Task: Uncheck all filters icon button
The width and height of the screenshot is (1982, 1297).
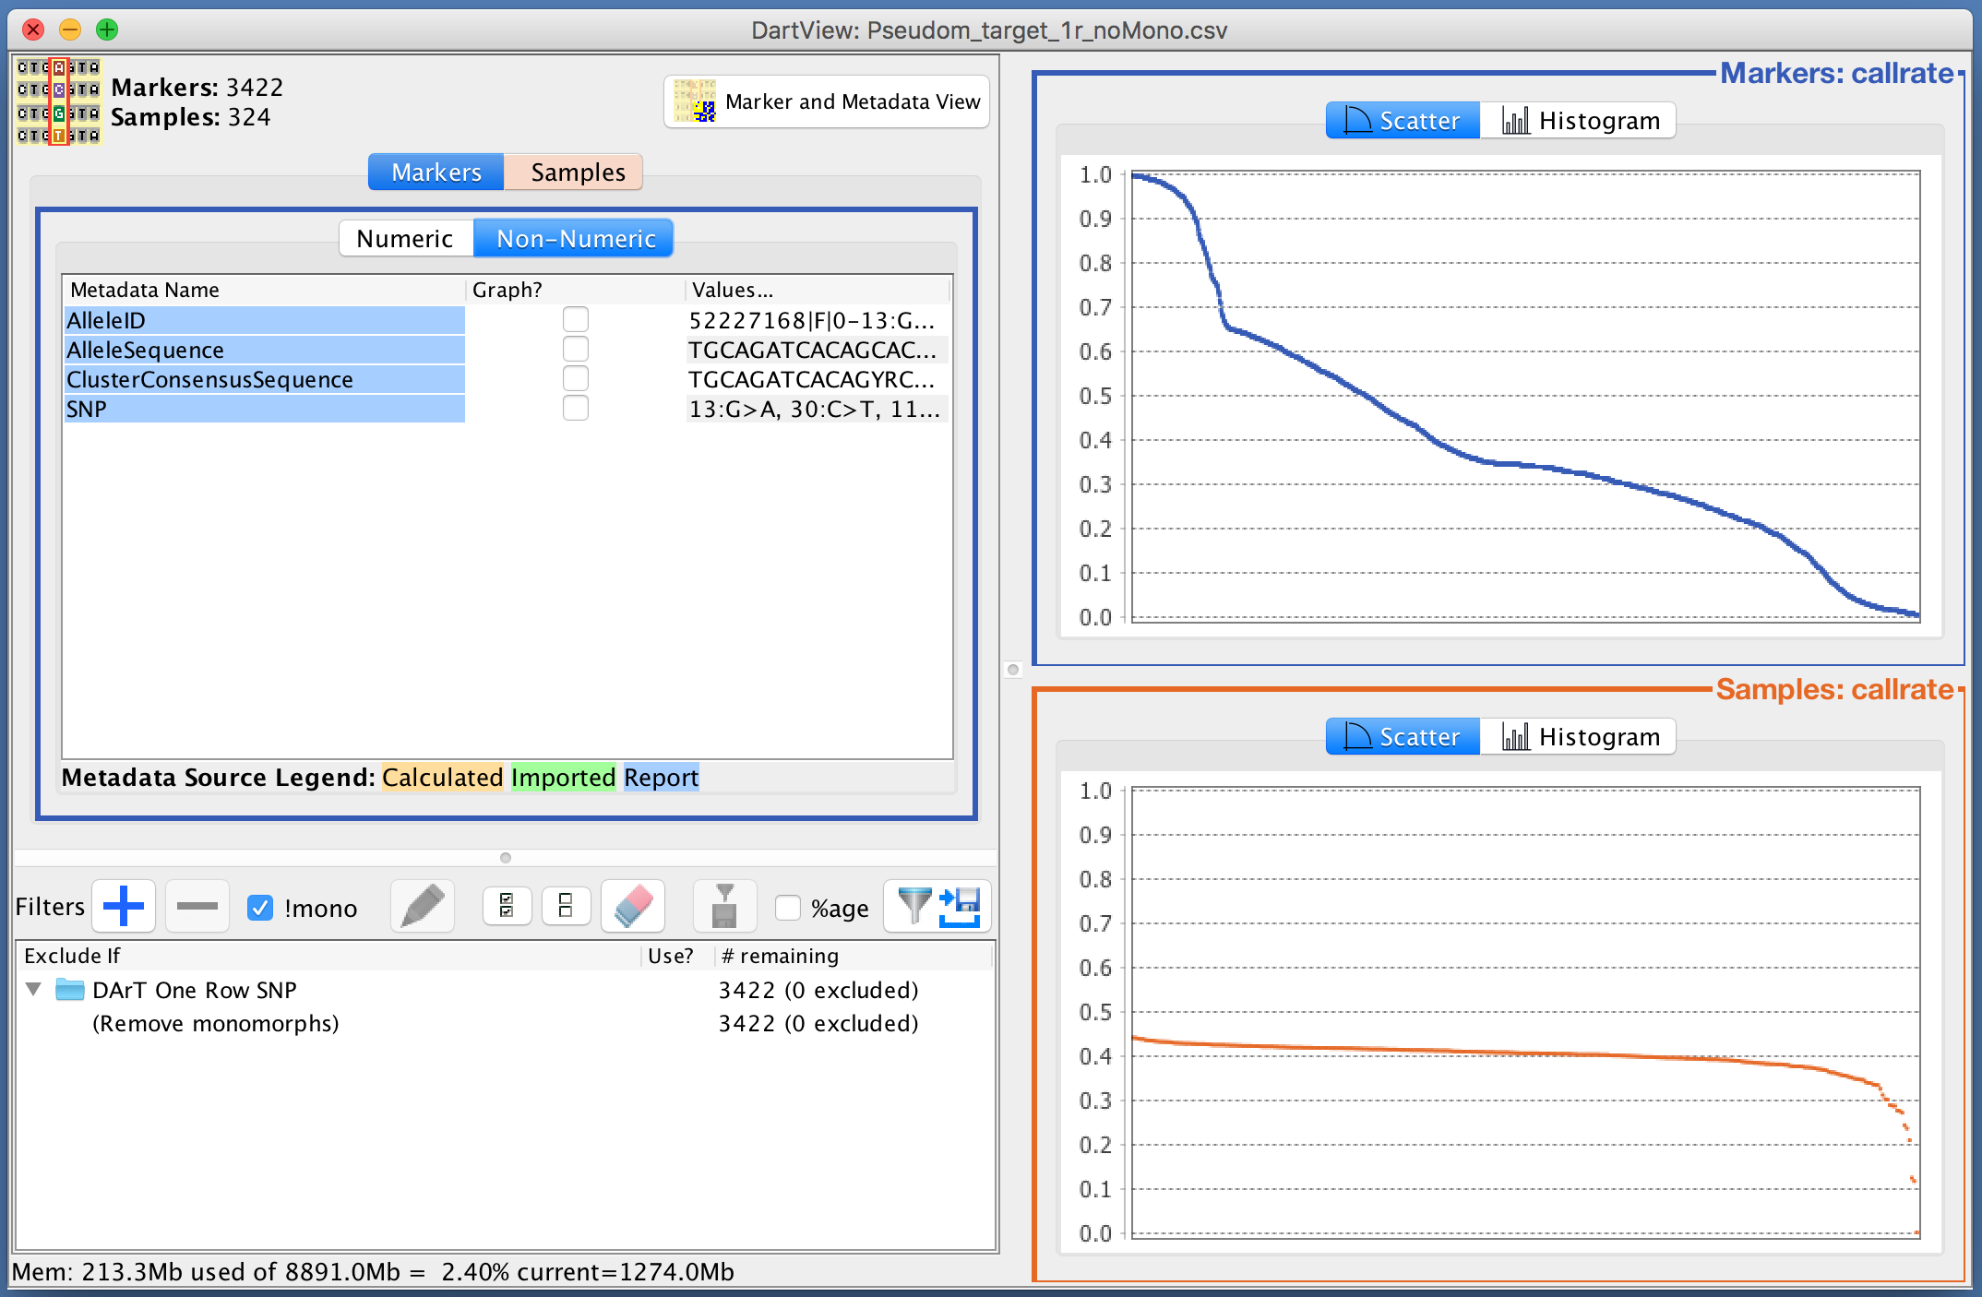Action: click(x=566, y=906)
